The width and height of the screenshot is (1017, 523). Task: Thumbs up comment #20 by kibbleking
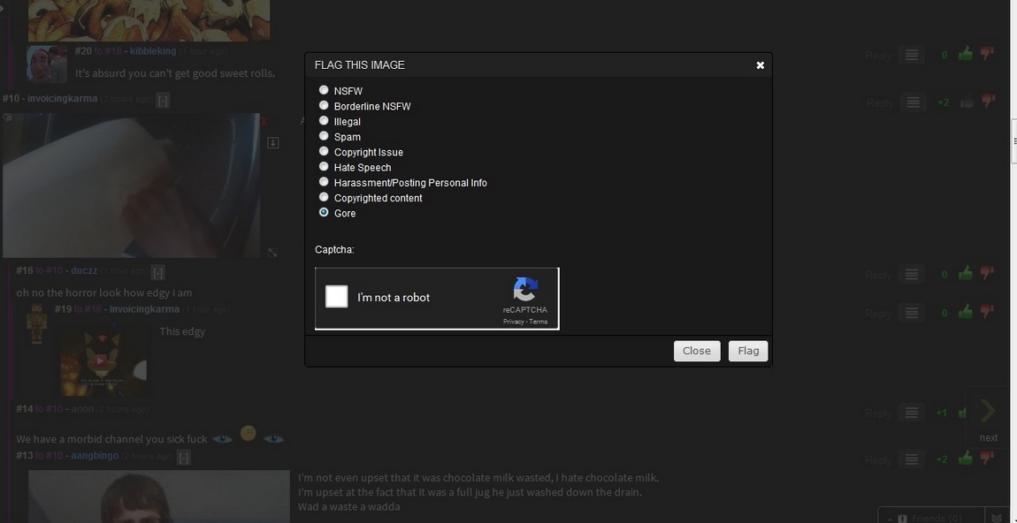click(x=965, y=55)
